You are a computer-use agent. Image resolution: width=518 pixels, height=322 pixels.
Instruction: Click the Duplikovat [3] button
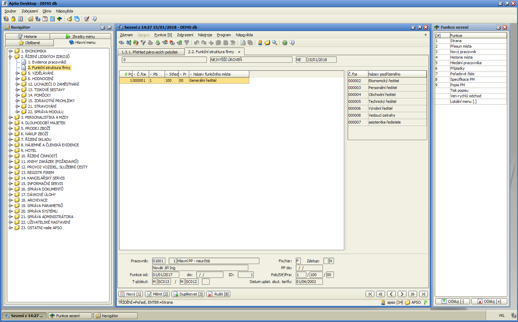tap(188, 294)
